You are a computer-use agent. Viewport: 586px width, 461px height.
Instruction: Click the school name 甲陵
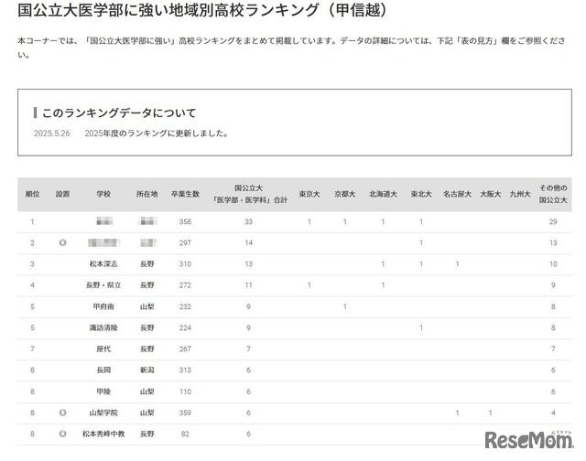pyautogui.click(x=103, y=391)
